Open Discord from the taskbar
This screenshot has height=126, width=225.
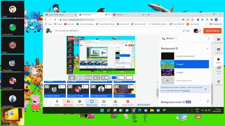click(x=146, y=110)
